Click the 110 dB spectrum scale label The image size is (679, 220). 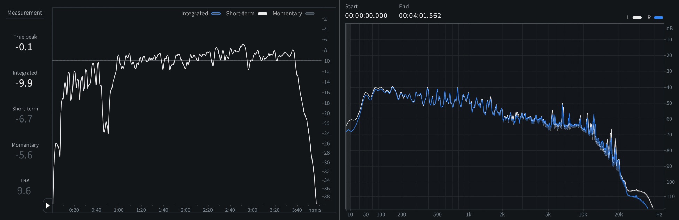click(671, 196)
